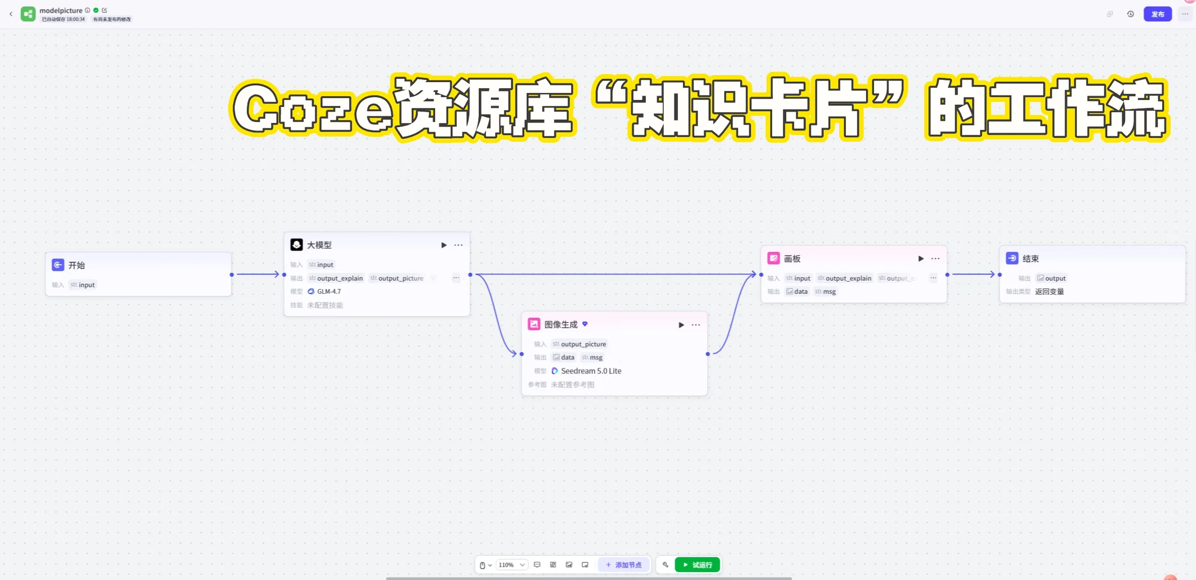Click the msg output in 画板 node

click(x=826, y=292)
